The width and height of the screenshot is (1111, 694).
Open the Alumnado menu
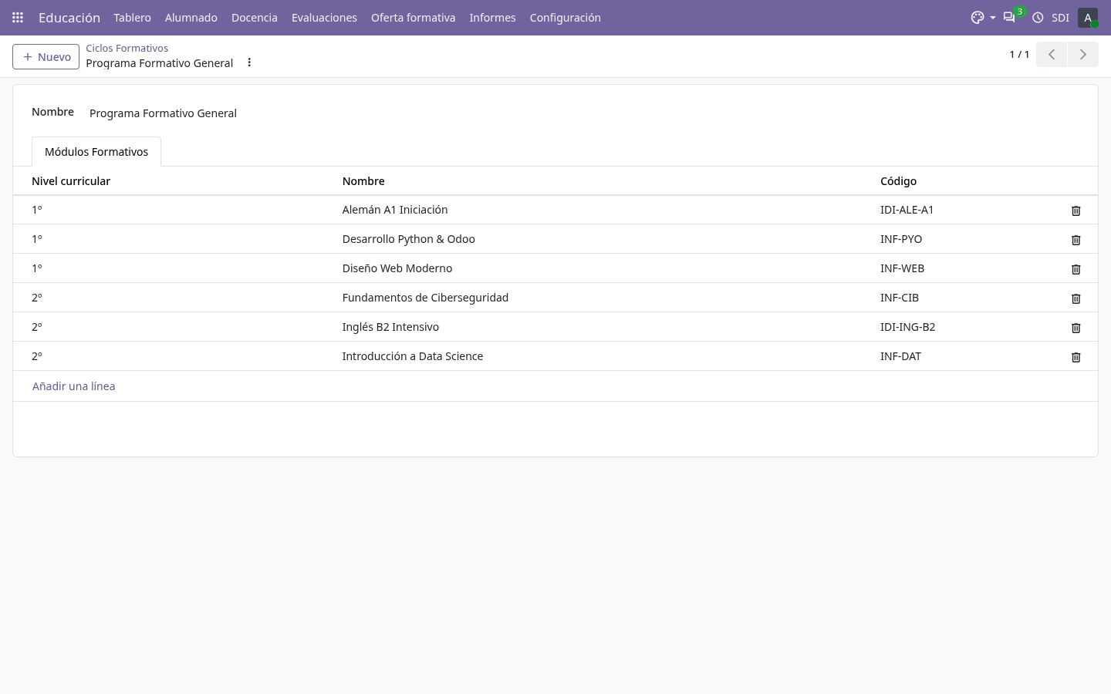[191, 17]
